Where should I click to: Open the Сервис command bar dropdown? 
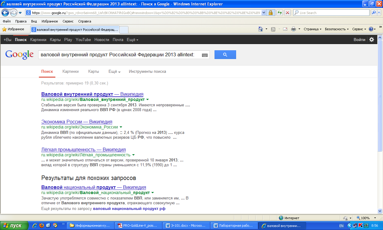coord(359,29)
